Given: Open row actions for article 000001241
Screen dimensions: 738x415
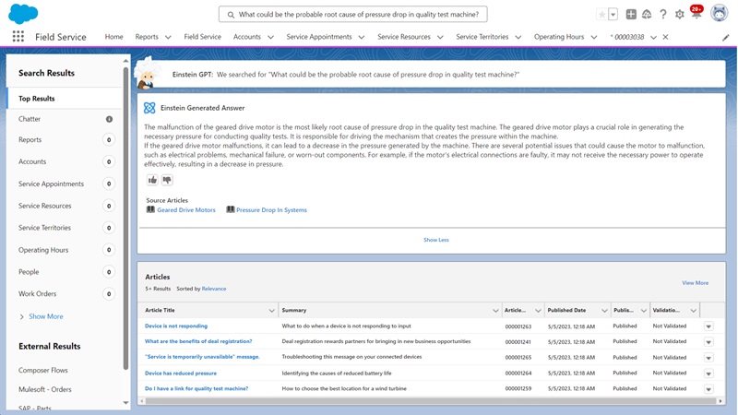Looking at the screenshot, I should (x=708, y=342).
